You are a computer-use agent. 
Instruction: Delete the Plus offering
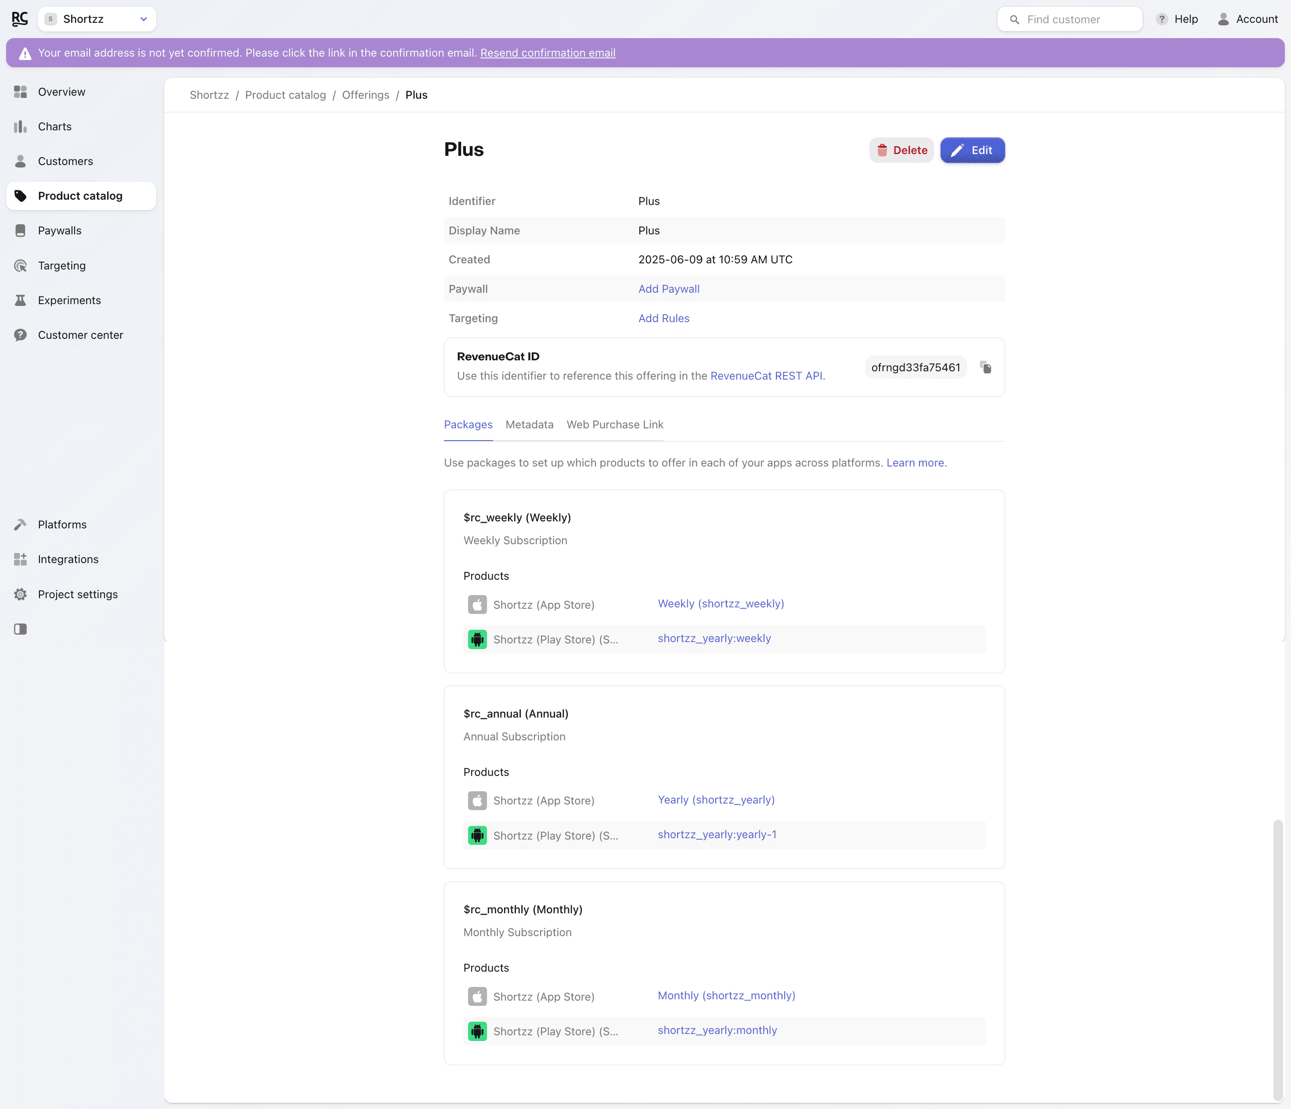[901, 150]
